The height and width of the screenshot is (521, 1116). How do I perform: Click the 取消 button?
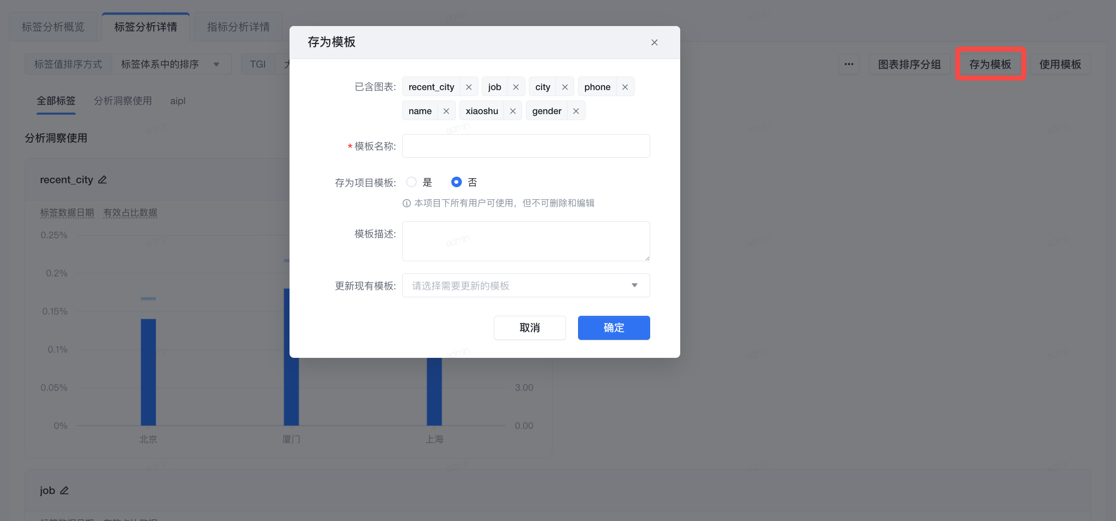point(530,328)
